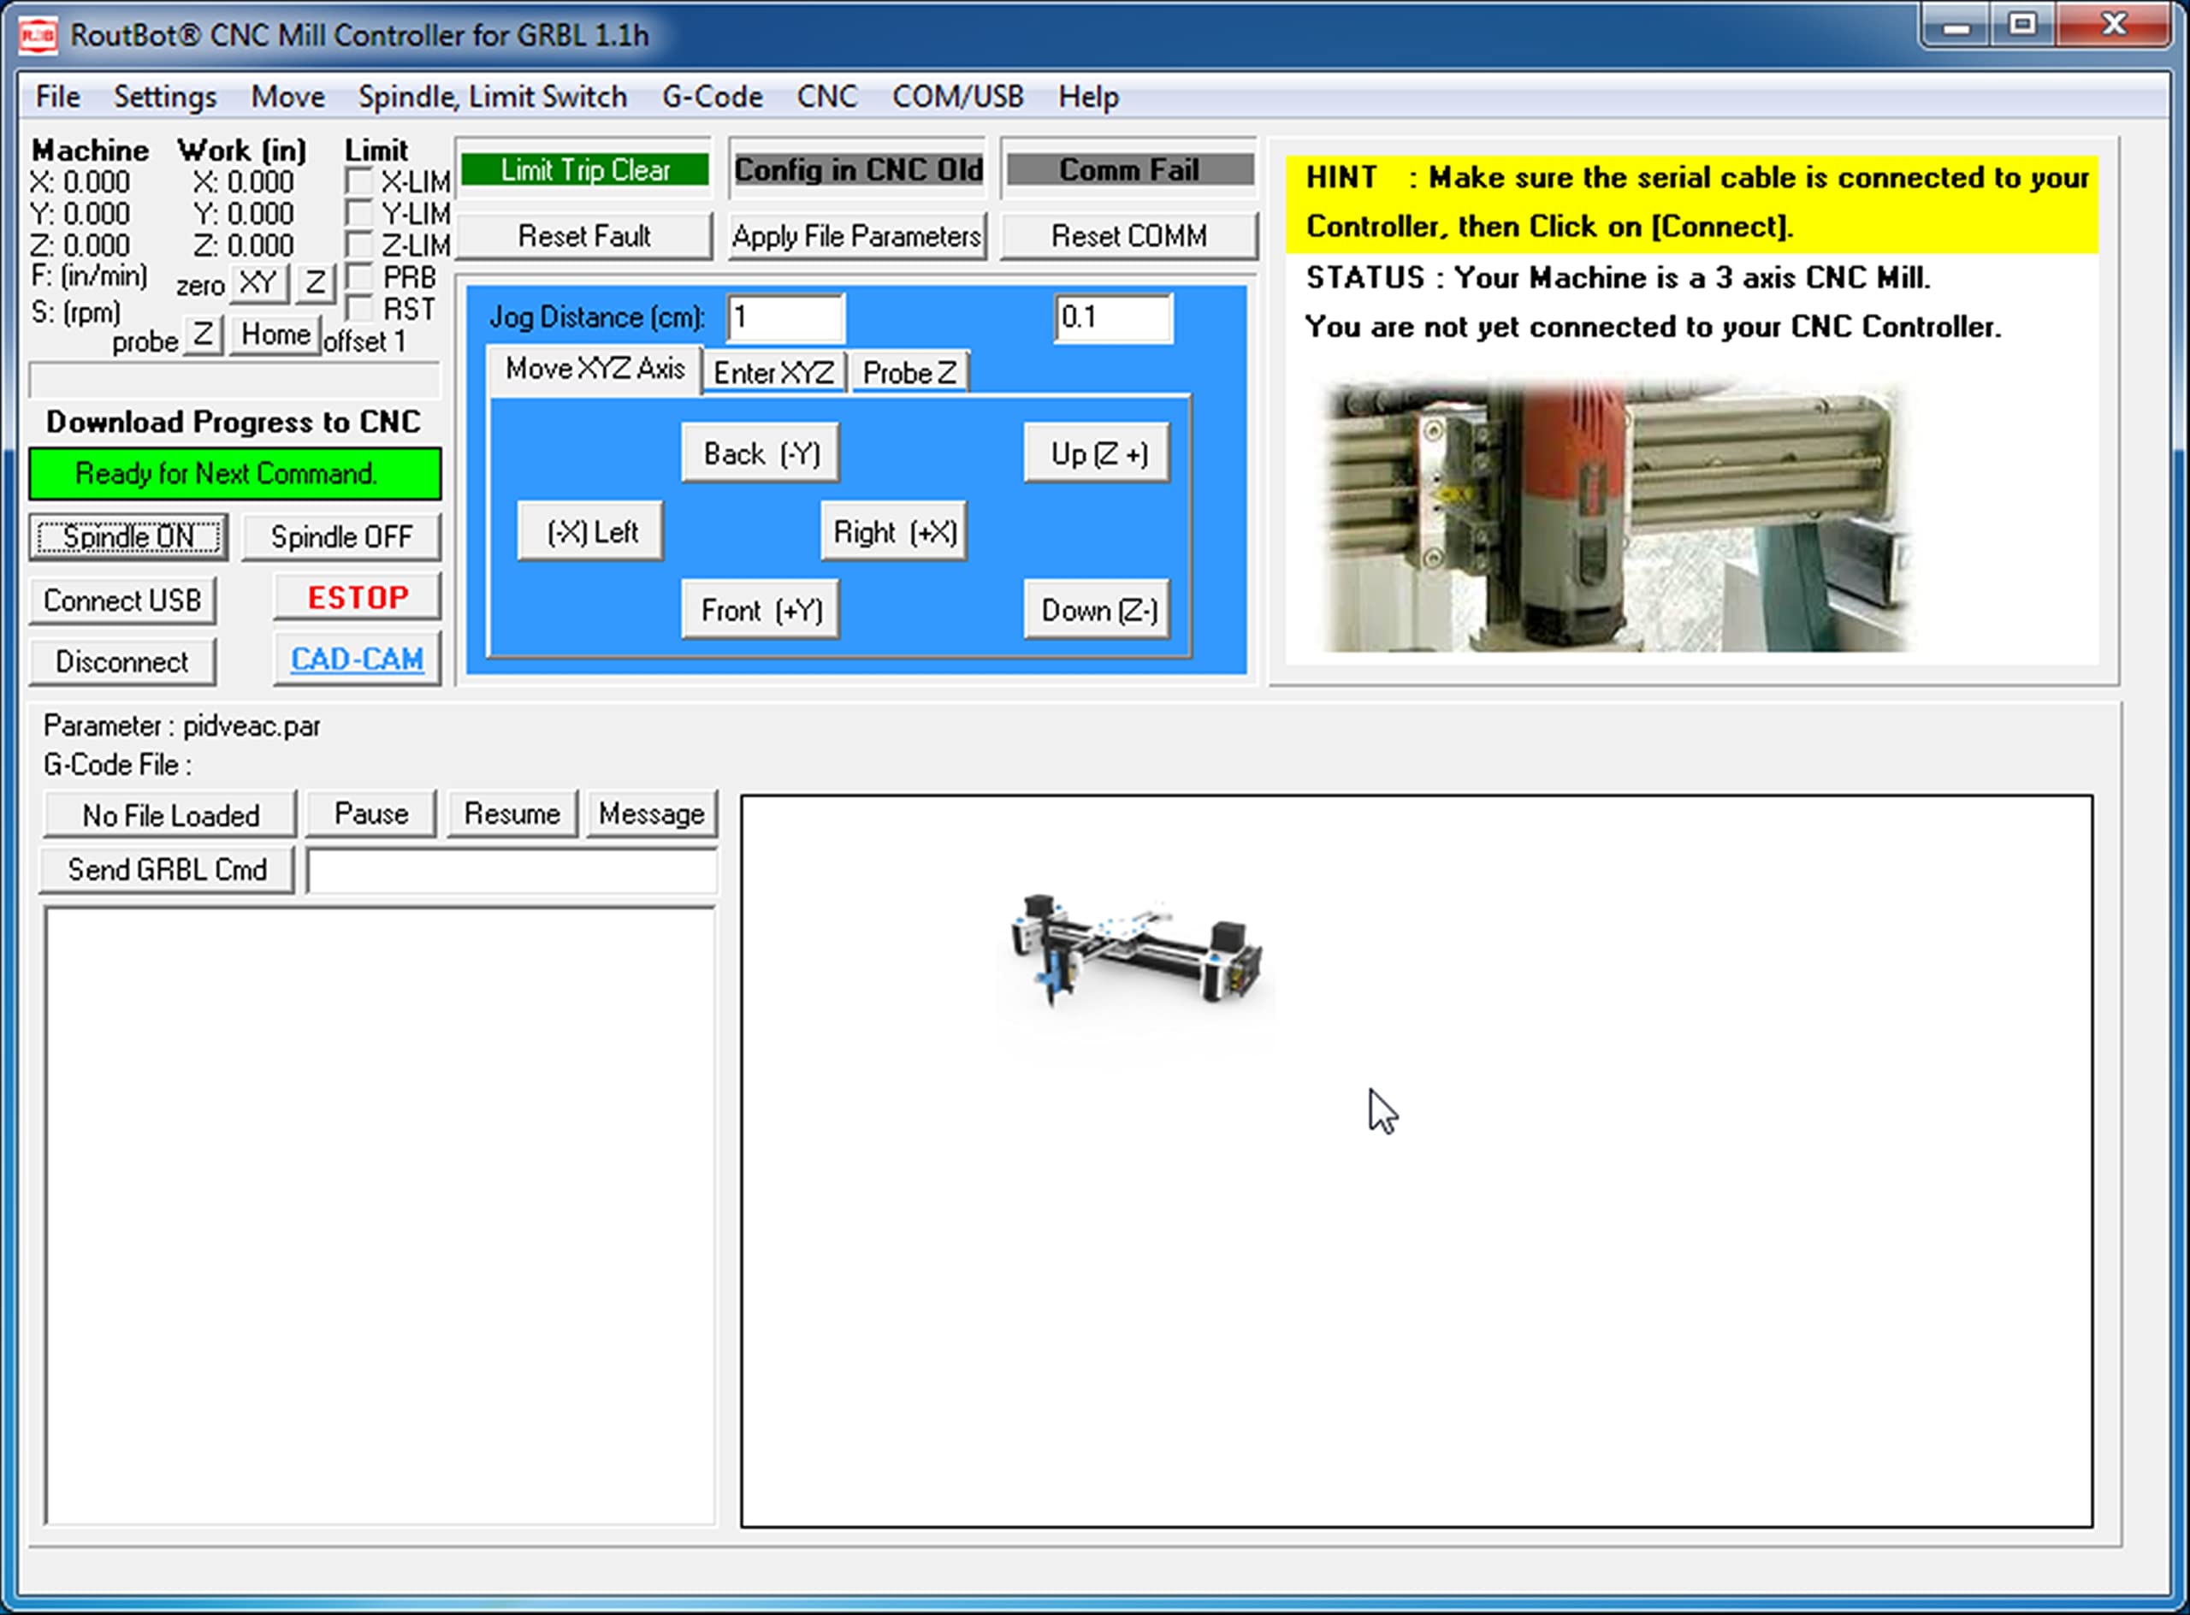Screen dimensions: 2190x1615
Task: Click the RoutBot app icon in title bar
Action: tap(38, 35)
